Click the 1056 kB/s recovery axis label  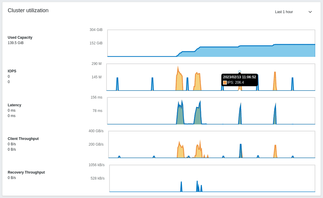pyautogui.click(x=96, y=165)
